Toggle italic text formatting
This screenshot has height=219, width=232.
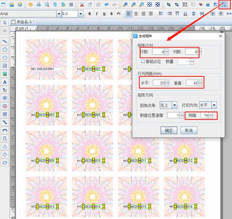(x=97, y=14)
